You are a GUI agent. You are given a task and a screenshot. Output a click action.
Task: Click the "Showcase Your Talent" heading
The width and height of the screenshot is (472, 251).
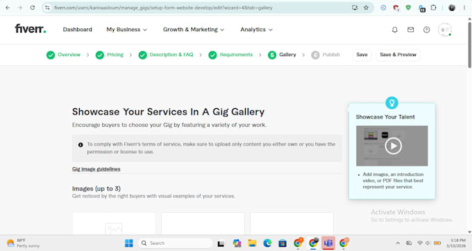click(x=385, y=117)
